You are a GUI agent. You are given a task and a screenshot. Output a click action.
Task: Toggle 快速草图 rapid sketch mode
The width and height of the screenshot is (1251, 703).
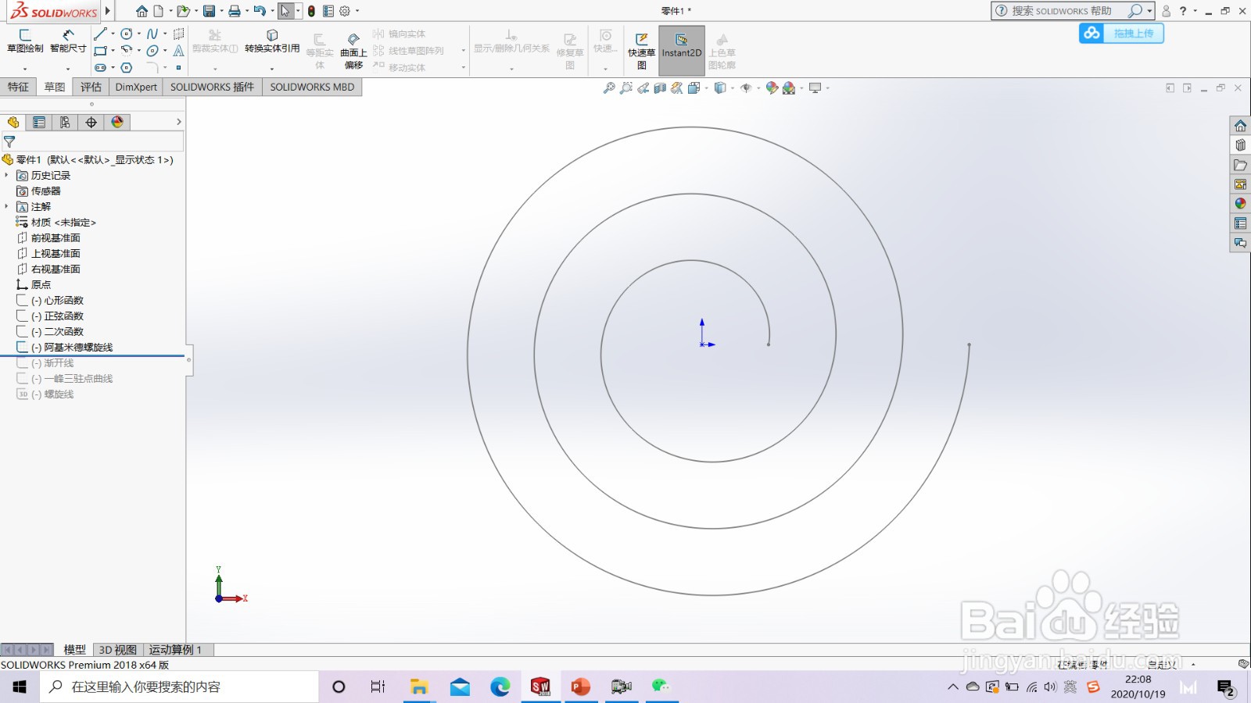point(641,51)
